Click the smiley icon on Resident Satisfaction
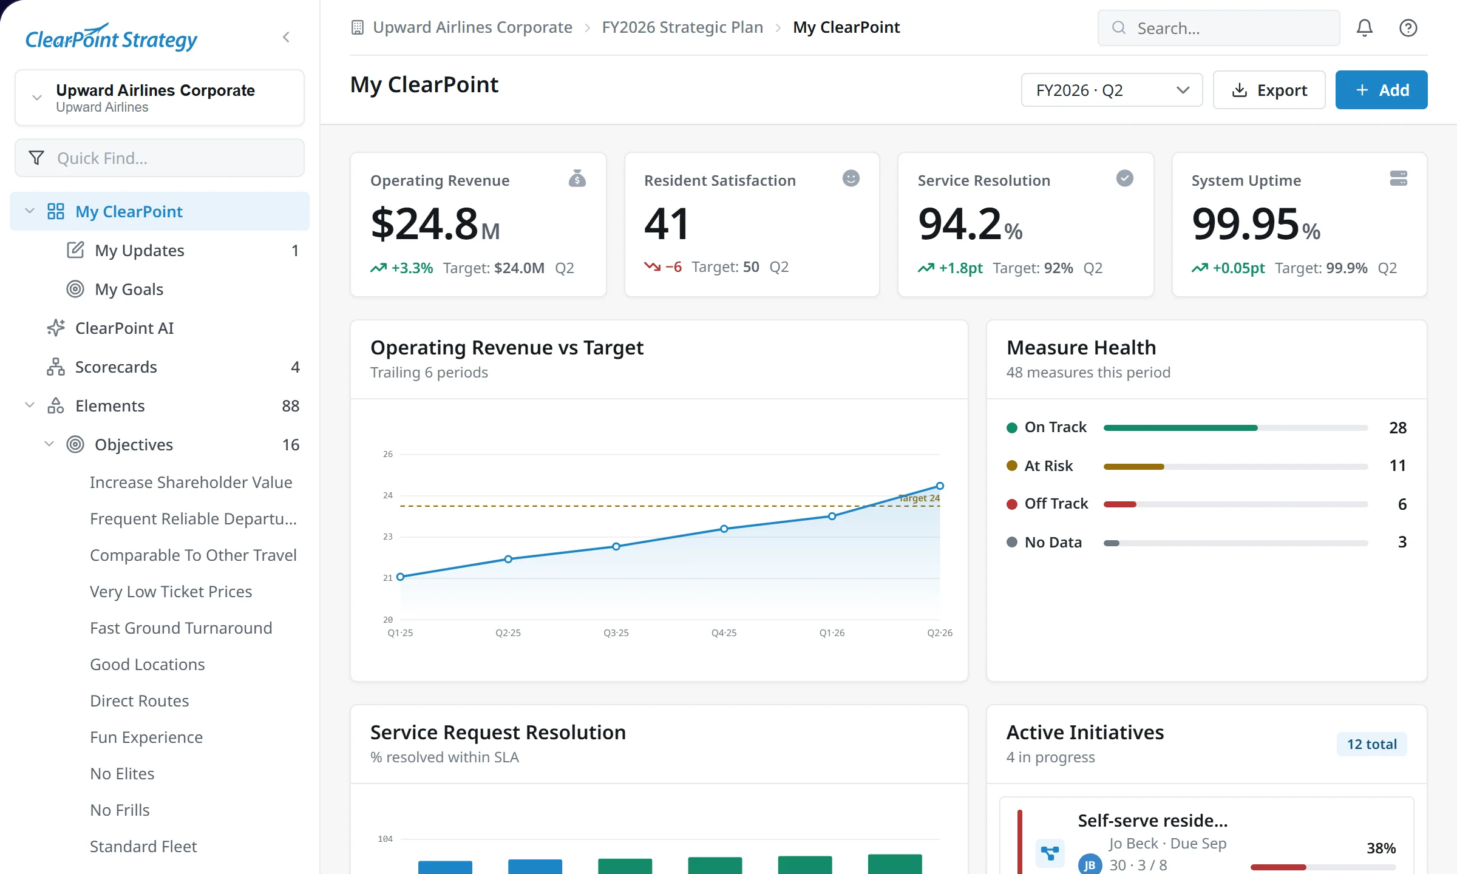The image size is (1457, 874). coord(851,178)
